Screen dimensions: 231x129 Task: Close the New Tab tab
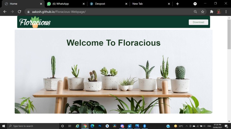[169, 4]
